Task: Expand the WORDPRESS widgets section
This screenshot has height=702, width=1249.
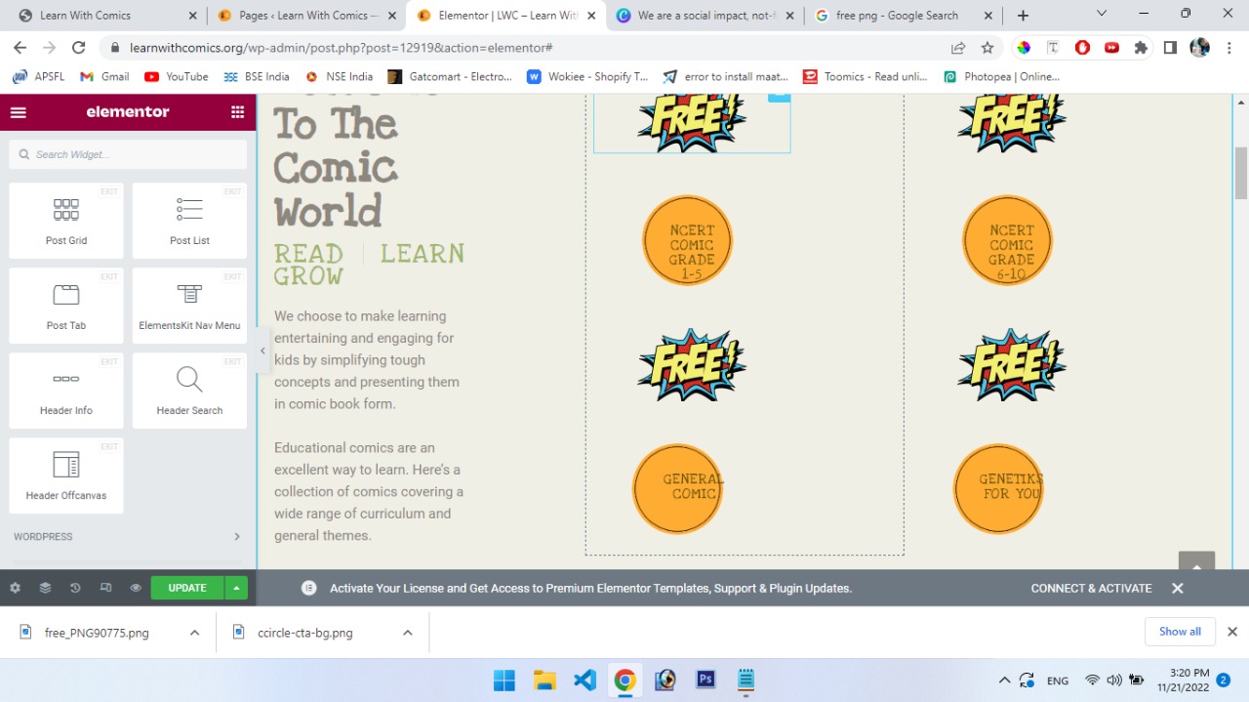Action: click(128, 536)
